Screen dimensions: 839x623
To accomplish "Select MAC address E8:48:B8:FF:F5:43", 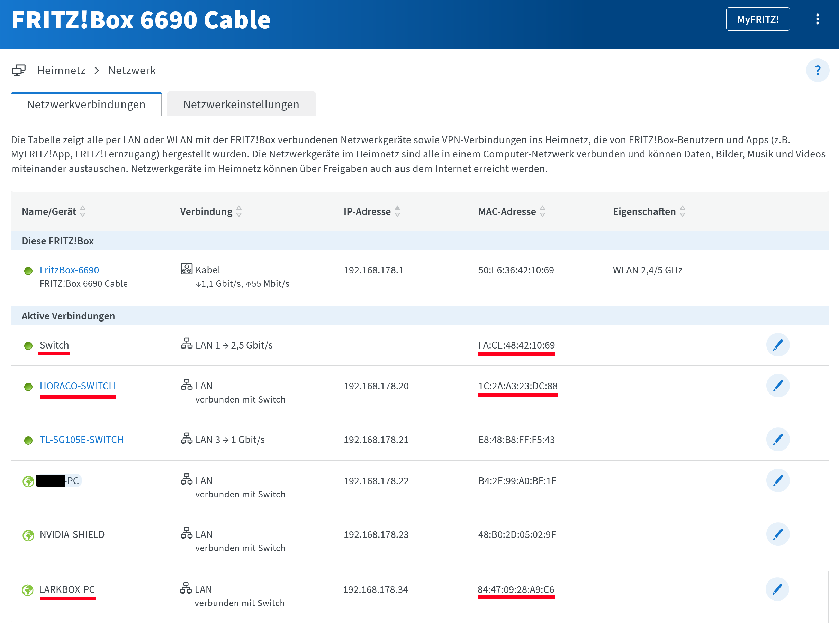I will [517, 440].
